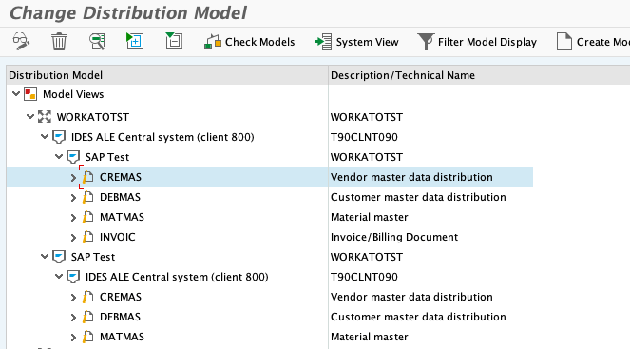
Task: Click first DEBMAS document icon
Action: (87, 197)
